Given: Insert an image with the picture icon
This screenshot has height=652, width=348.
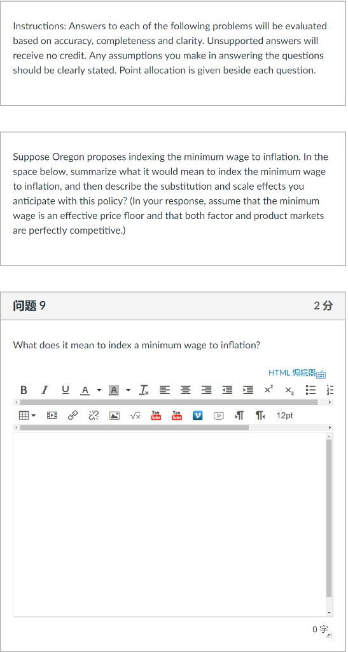Looking at the screenshot, I should pos(115,415).
